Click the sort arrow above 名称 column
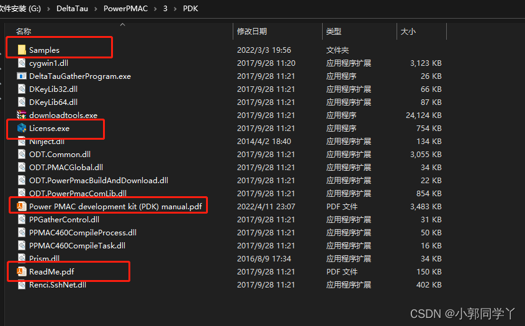This screenshot has width=525, height=326. 122,24
